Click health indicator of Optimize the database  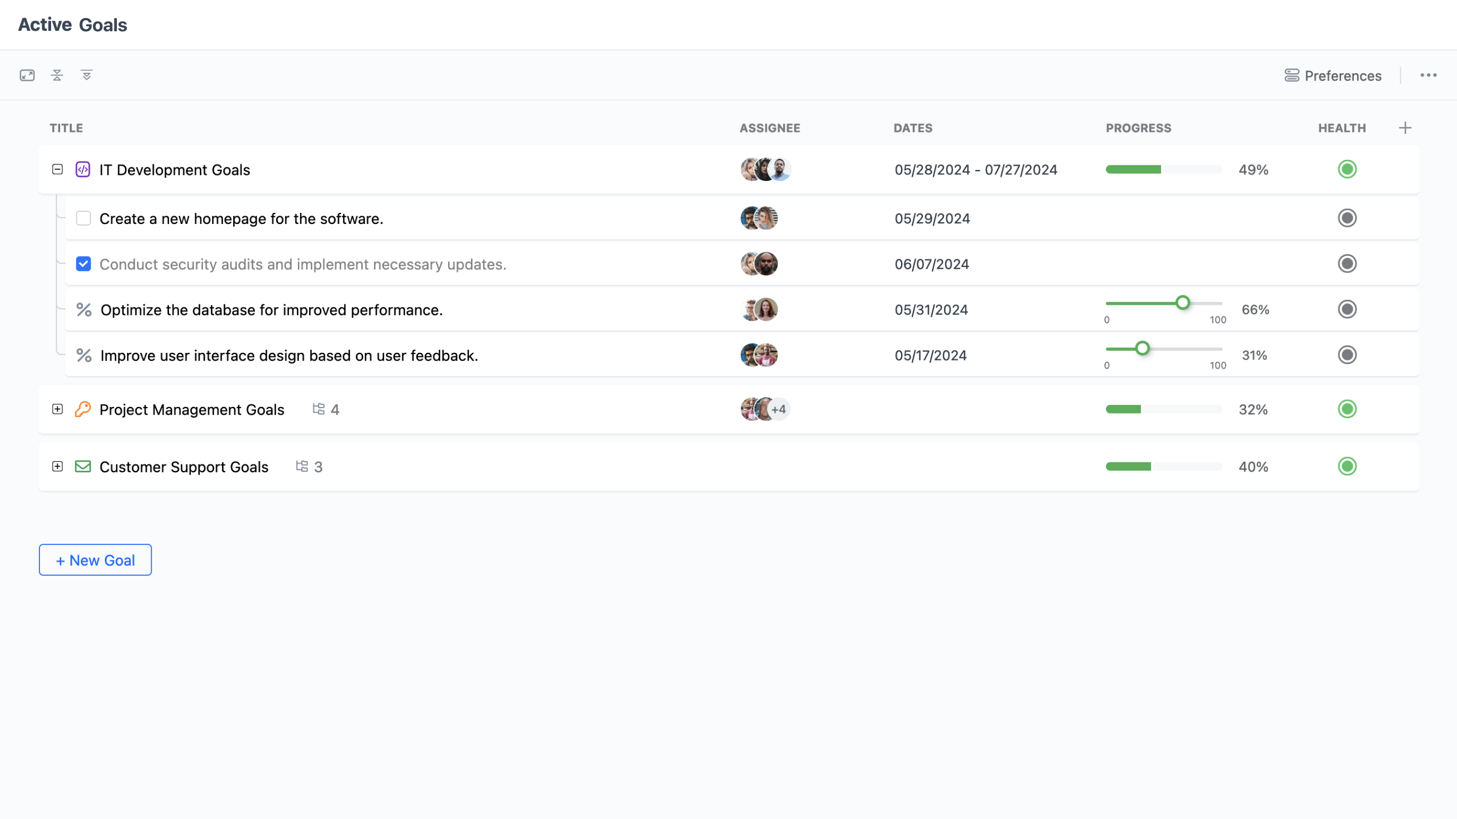click(1347, 310)
